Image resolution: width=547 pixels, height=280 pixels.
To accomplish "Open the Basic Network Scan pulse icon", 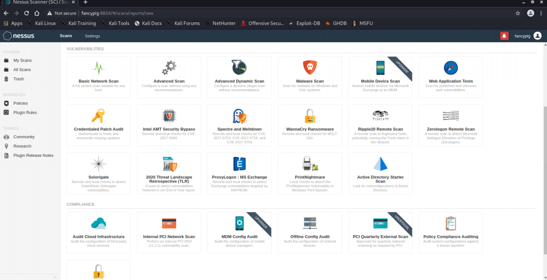I will point(98,68).
